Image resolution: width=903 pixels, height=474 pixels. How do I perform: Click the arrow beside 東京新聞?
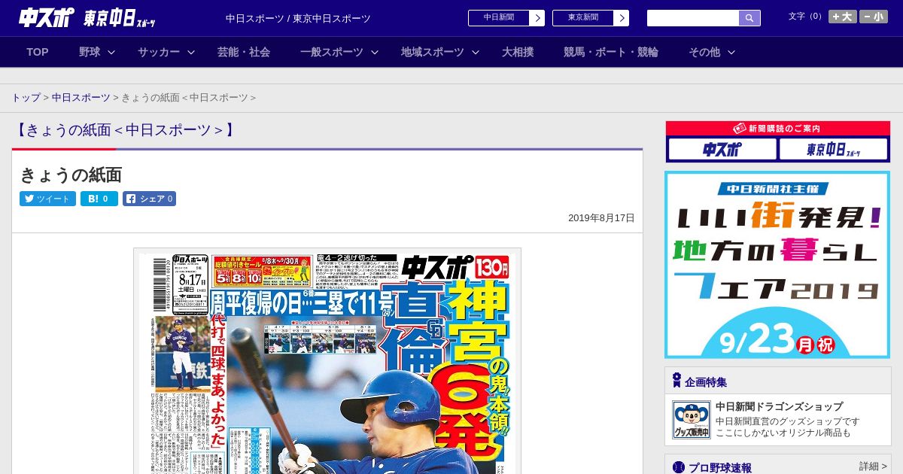tap(622, 18)
